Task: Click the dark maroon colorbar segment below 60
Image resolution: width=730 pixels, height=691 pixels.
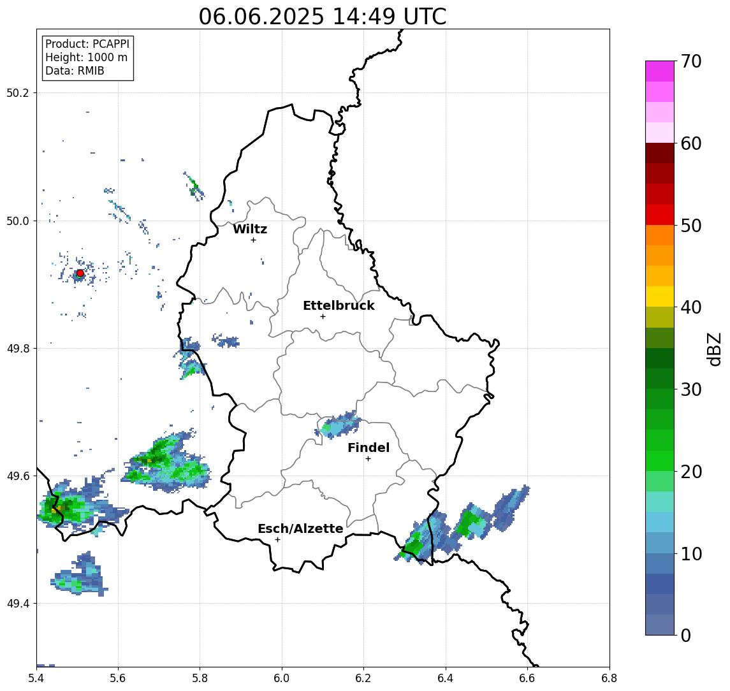Action: tap(660, 153)
